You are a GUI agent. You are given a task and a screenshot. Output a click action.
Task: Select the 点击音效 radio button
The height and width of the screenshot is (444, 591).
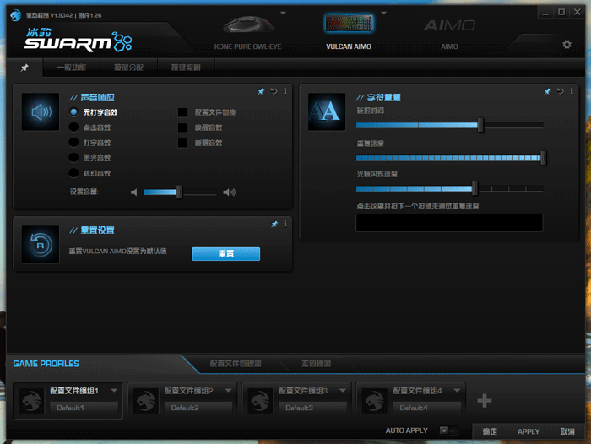[x=74, y=127]
